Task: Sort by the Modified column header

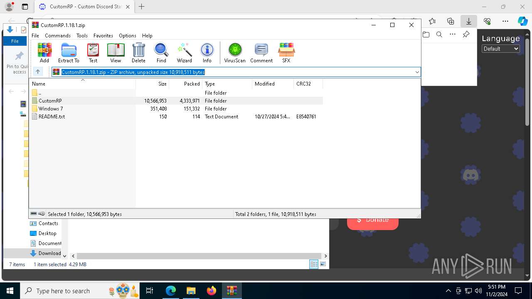Action: (x=273, y=84)
